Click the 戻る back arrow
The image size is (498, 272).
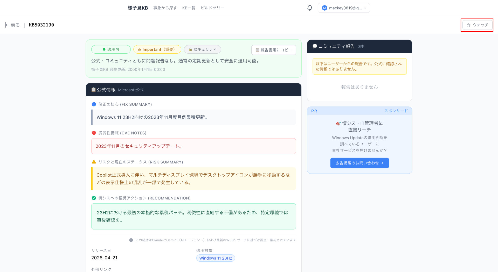[12, 25]
